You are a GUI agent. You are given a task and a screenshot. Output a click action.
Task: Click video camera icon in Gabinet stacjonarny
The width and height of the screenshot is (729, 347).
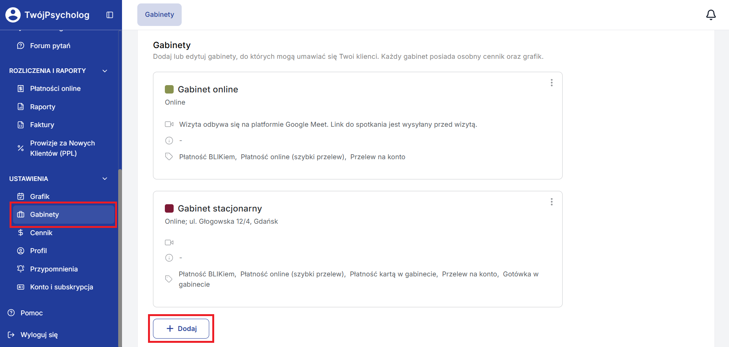coord(169,242)
